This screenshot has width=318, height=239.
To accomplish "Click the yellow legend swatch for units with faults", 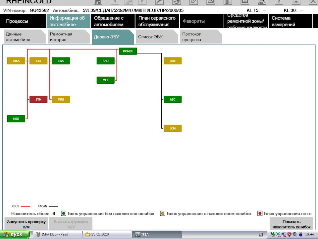I will coord(163,213).
